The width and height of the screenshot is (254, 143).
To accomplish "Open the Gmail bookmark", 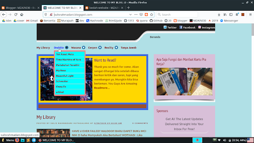I will 32,21.
